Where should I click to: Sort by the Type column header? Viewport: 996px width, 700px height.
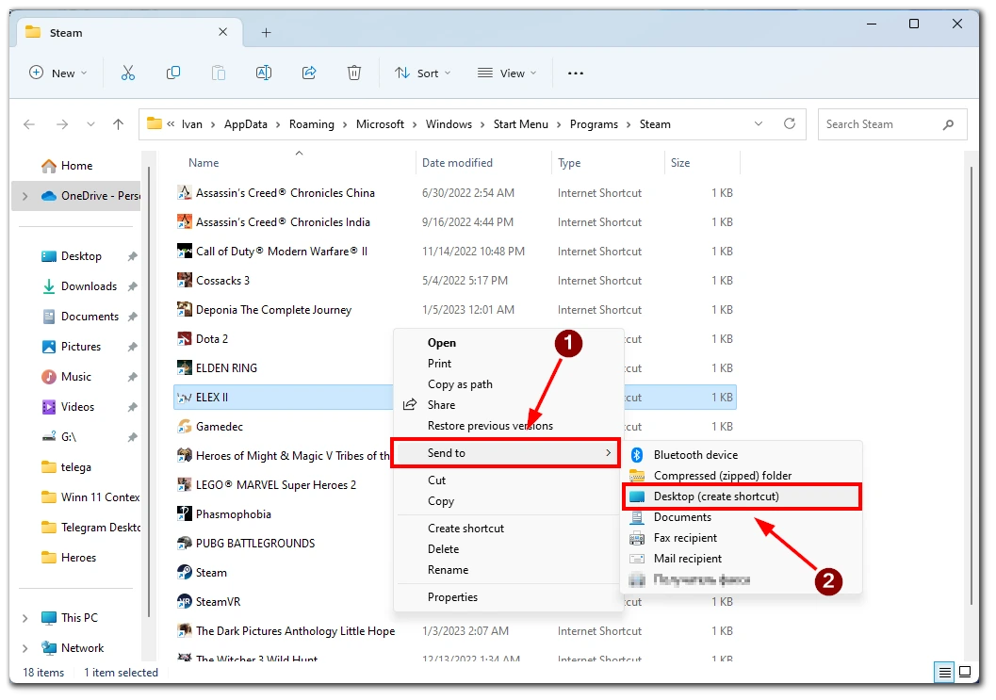pos(569,163)
